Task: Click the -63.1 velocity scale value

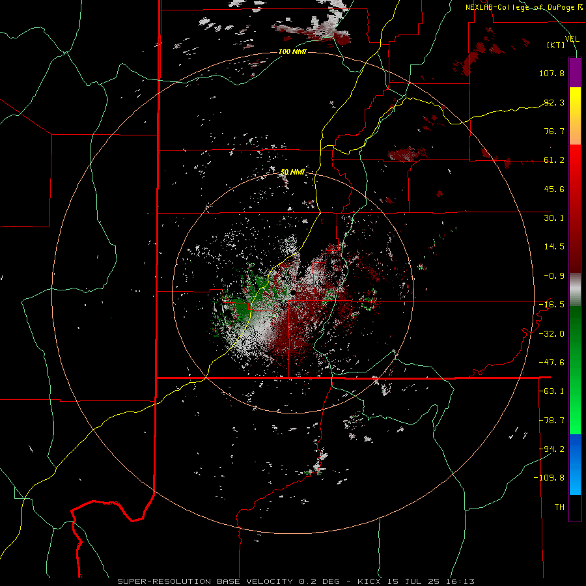Action: pyautogui.click(x=551, y=391)
